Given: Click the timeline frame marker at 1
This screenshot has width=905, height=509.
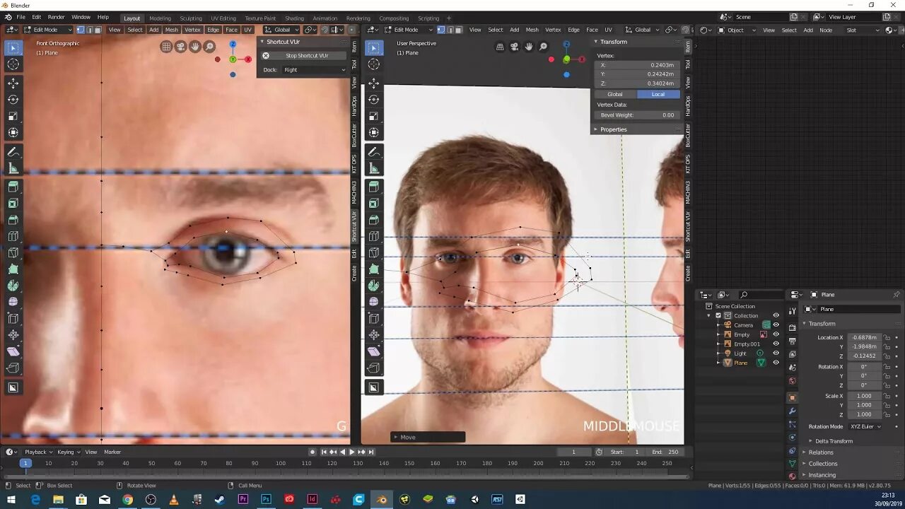Looking at the screenshot, I should [x=25, y=463].
